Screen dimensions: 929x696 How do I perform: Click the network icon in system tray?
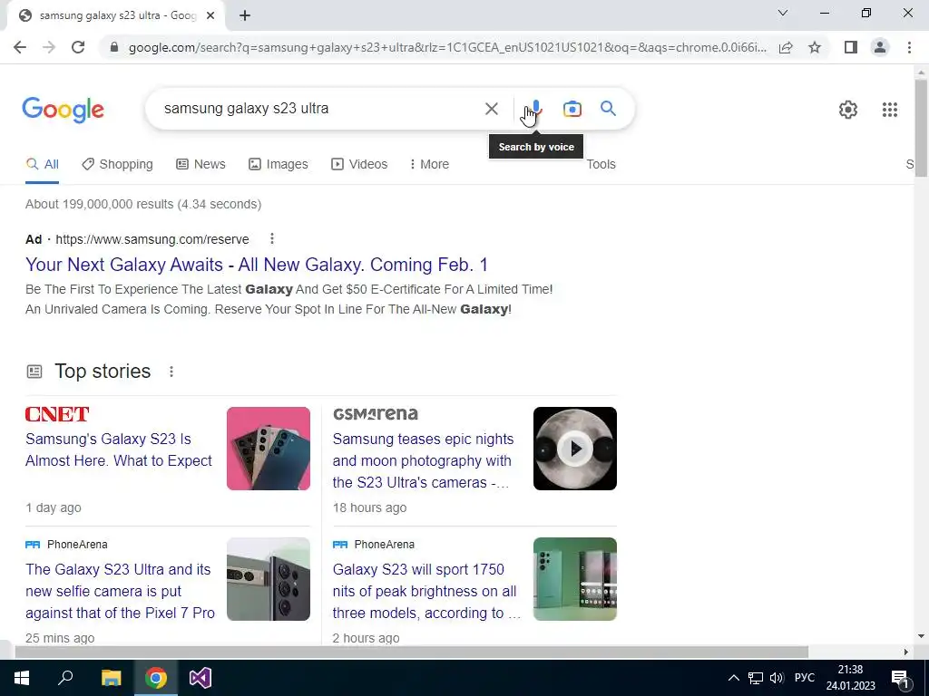pyautogui.click(x=756, y=678)
